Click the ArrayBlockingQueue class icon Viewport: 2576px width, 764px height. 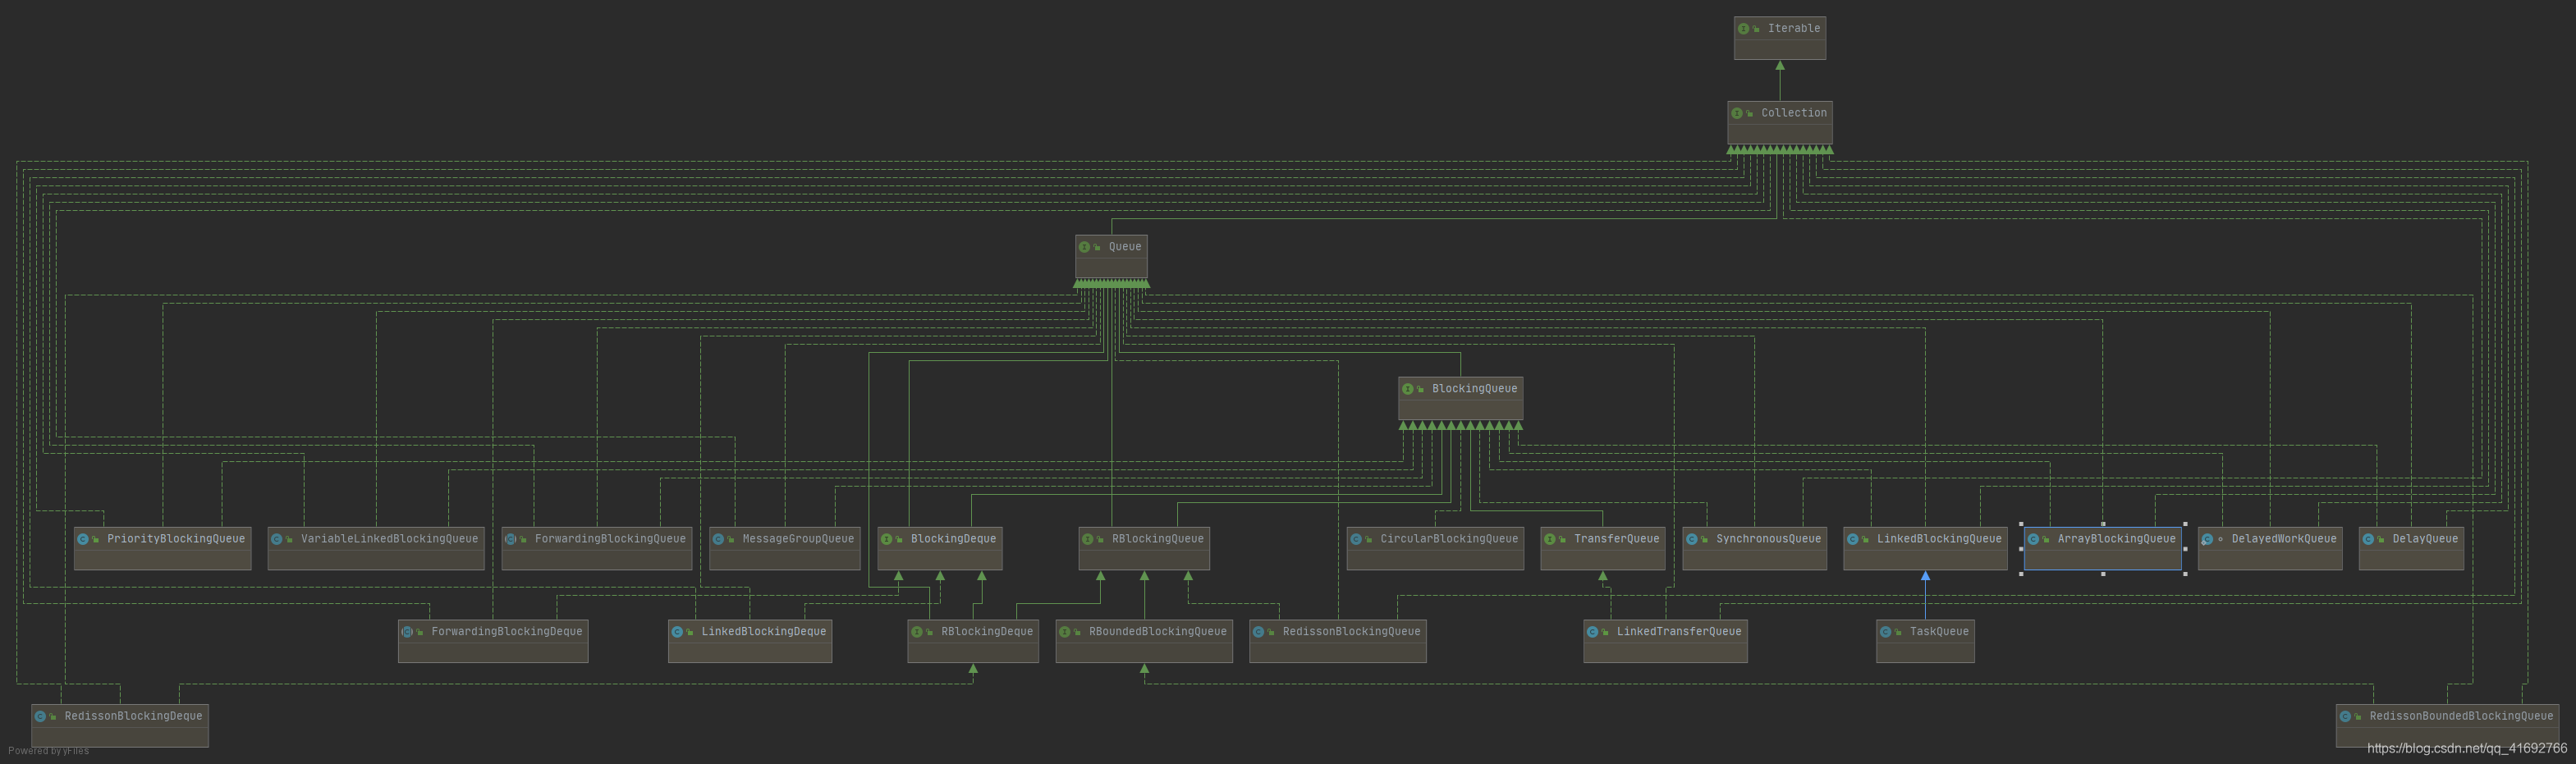pos(2033,539)
